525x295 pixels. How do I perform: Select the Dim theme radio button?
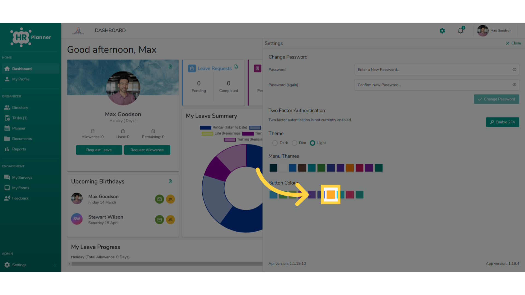pyautogui.click(x=294, y=143)
